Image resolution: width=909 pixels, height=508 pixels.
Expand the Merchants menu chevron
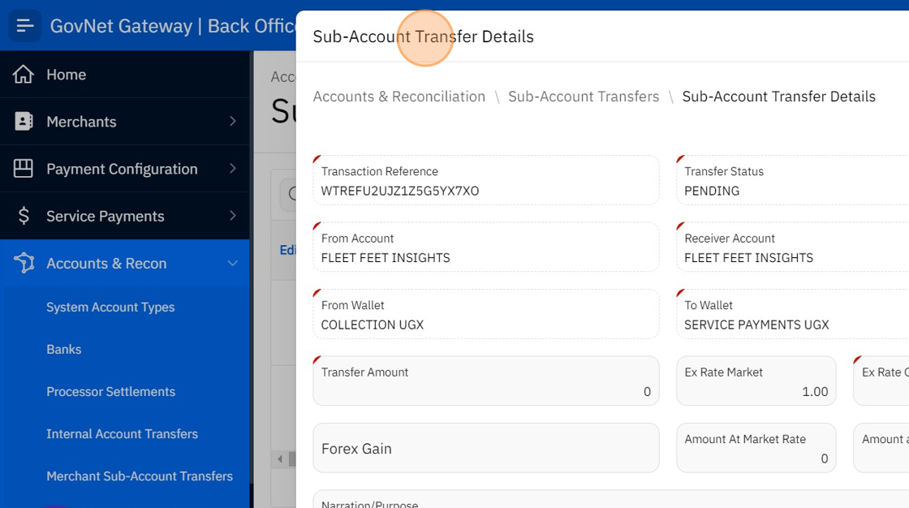click(232, 122)
